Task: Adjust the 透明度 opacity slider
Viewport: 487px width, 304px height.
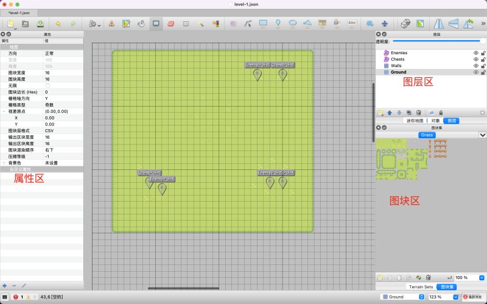Action: (x=438, y=41)
